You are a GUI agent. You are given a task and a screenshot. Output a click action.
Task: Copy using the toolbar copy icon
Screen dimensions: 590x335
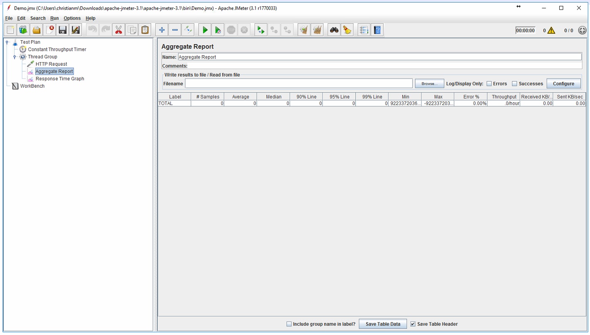point(132,30)
